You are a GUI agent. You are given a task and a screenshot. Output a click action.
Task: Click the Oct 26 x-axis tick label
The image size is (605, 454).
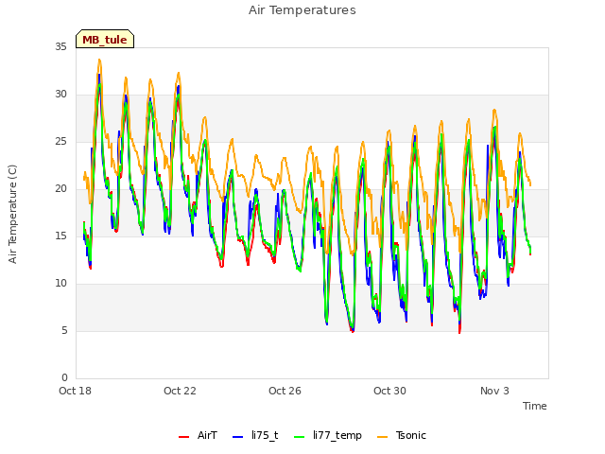pyautogui.click(x=285, y=391)
